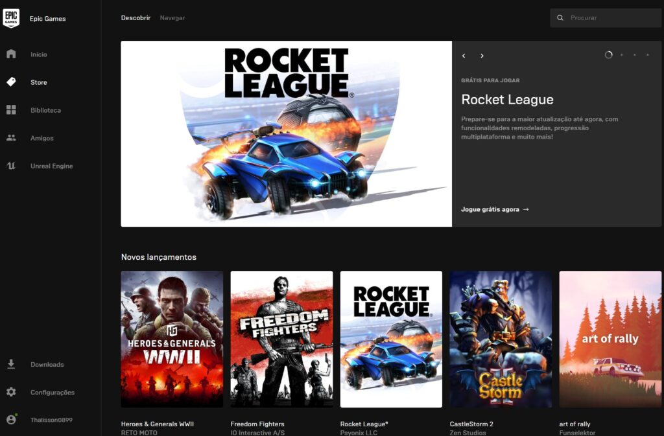Select the first carousel progress indicator

click(x=608, y=54)
